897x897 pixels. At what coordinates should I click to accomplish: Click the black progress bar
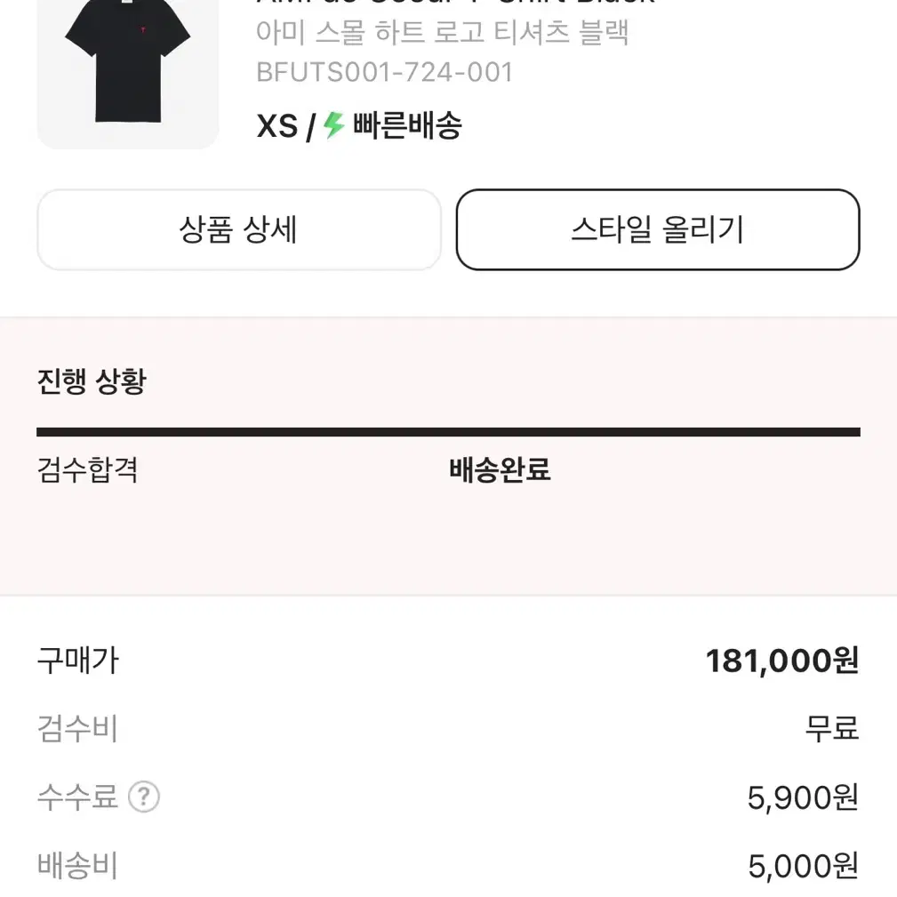(448, 432)
